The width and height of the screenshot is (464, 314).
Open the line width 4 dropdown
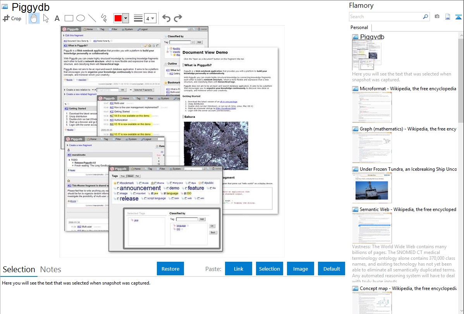point(150,18)
